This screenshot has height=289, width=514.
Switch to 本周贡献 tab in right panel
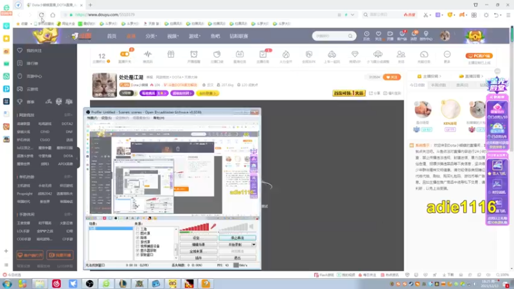click(x=438, y=85)
